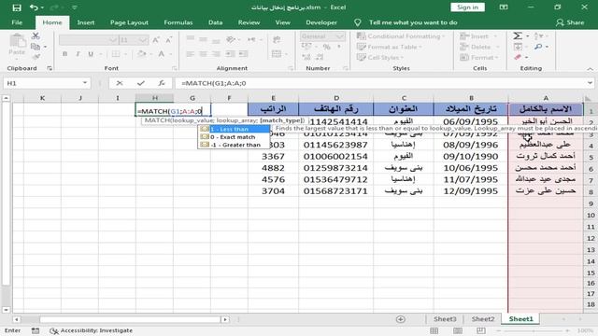Click the Sort & Filter icon
This screenshot has height=336, width=598.
tap(538, 35)
